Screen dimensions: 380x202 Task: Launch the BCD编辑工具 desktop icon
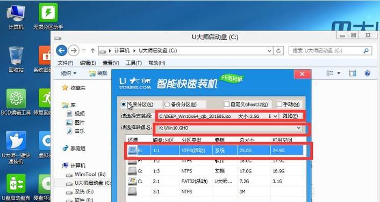16,102
